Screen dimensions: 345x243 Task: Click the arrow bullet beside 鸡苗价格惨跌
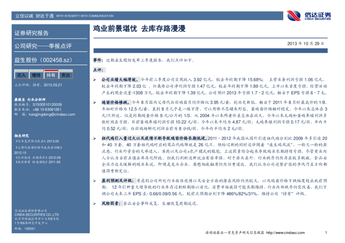click(x=95, y=101)
